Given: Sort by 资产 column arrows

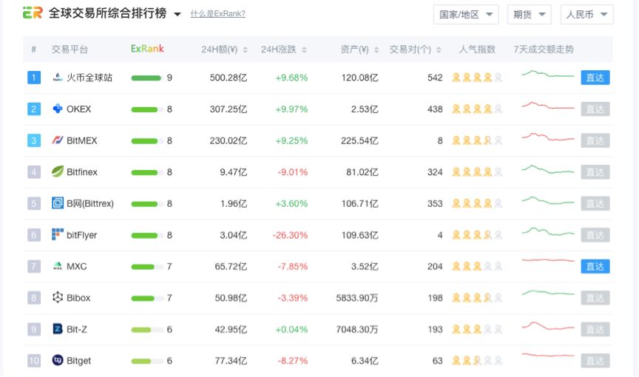Looking at the screenshot, I should [376, 50].
